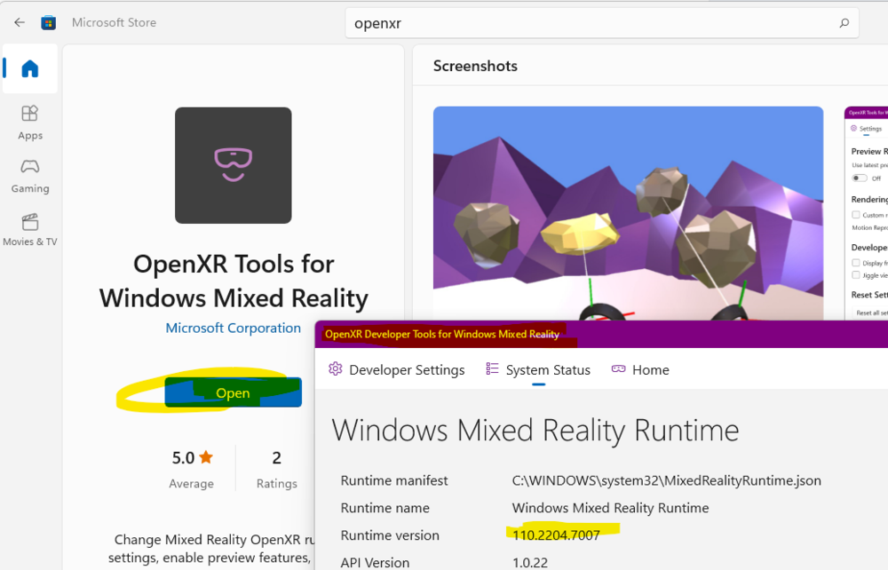Image resolution: width=888 pixels, height=570 pixels.
Task: Click the Runtime name label
Action: [x=385, y=508]
